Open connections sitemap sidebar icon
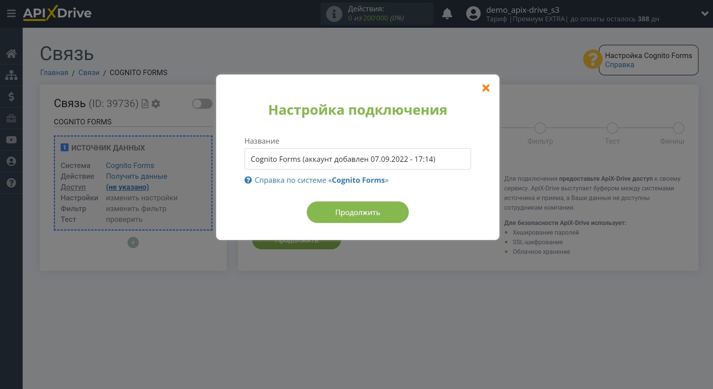Viewport: 713px width, 389px height. click(x=11, y=75)
